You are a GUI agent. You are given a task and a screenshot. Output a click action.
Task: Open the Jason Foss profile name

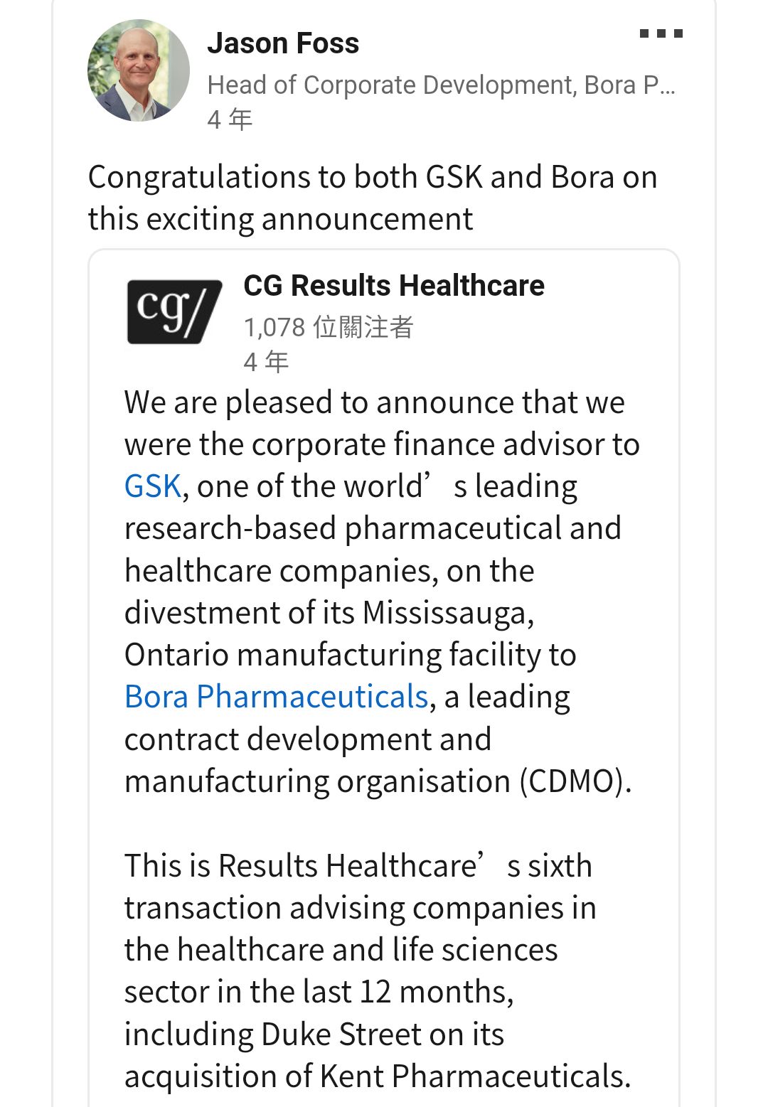coord(283,43)
